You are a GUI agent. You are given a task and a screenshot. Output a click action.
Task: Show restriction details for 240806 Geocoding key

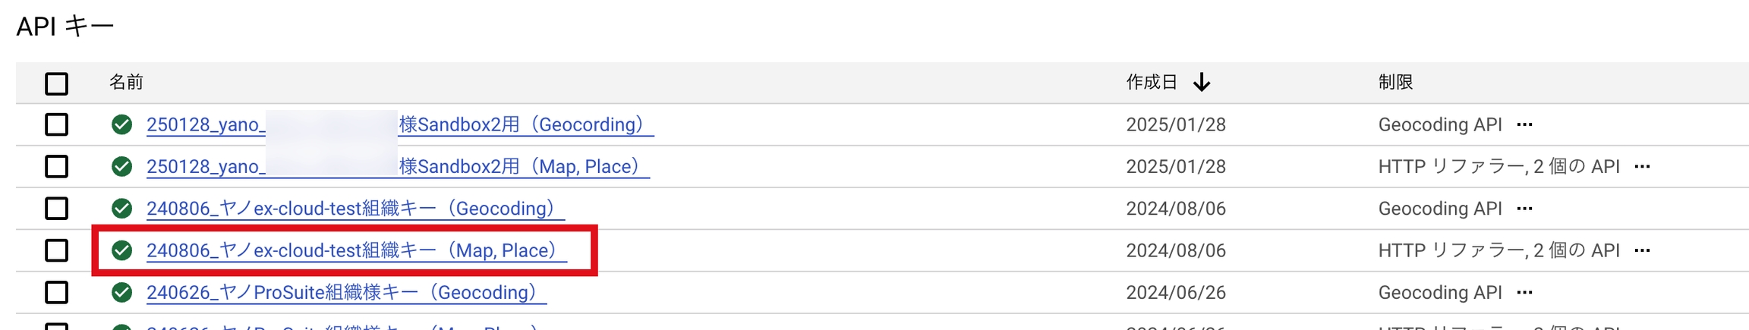1524,208
